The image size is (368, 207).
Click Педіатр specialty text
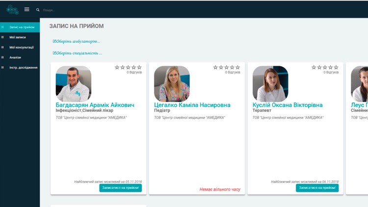(x=162, y=110)
